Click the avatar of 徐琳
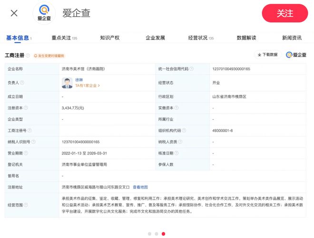The height and width of the screenshot is (238, 314). click(67, 83)
